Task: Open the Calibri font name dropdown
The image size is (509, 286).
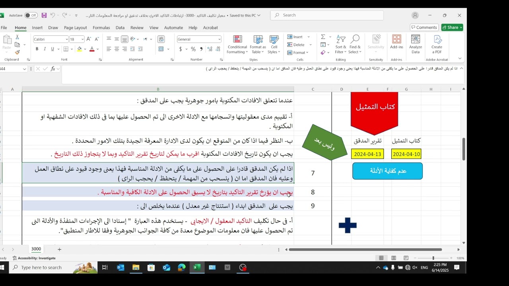Action: pyautogui.click(x=66, y=39)
